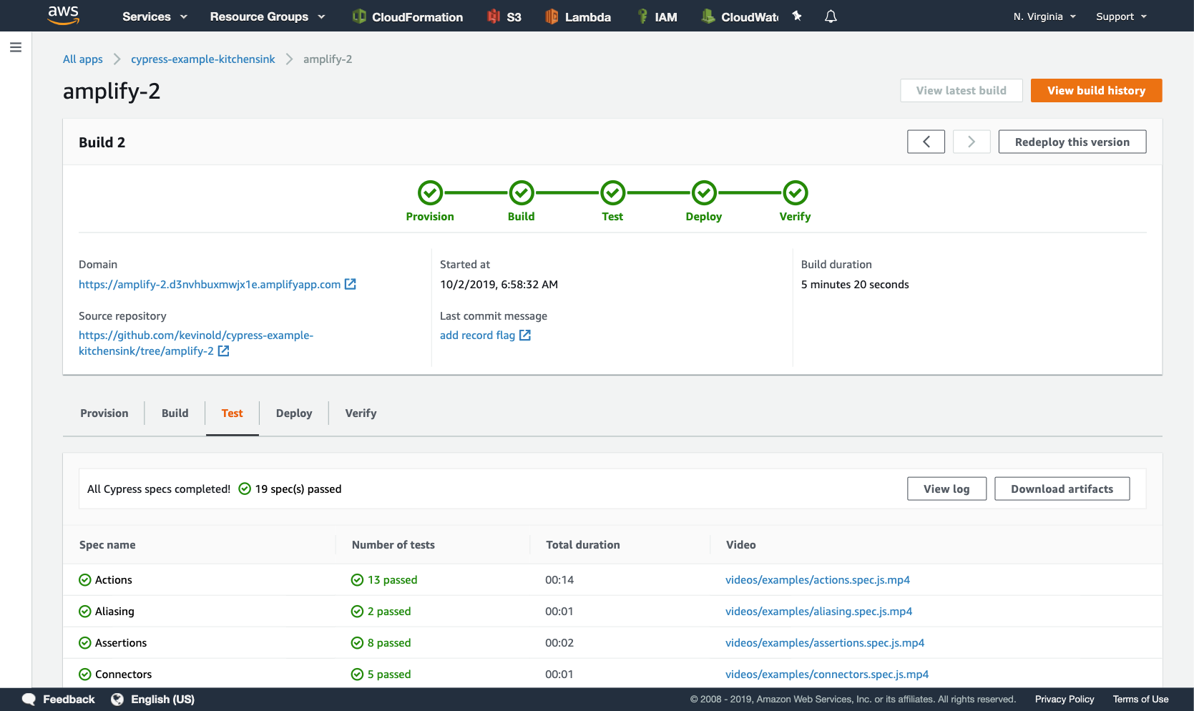This screenshot has width=1194, height=711.
Task: Click the Feedback speech bubble icon
Action: tap(29, 700)
